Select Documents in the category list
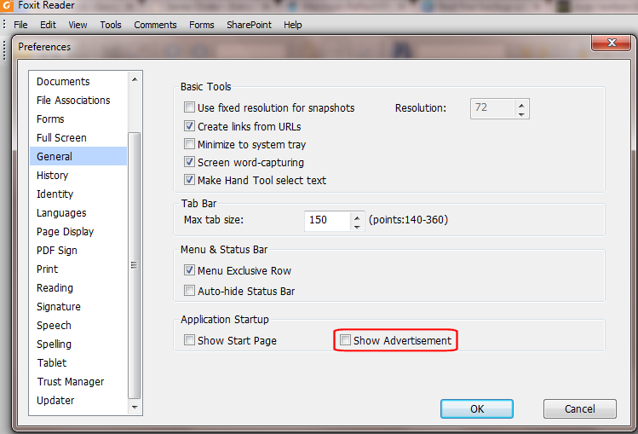Screen dimensions: 638x434 pos(78,81)
